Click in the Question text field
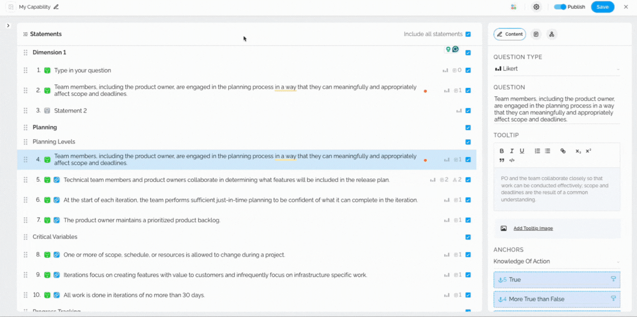Screen dimensions: 637x317 pos(556,109)
